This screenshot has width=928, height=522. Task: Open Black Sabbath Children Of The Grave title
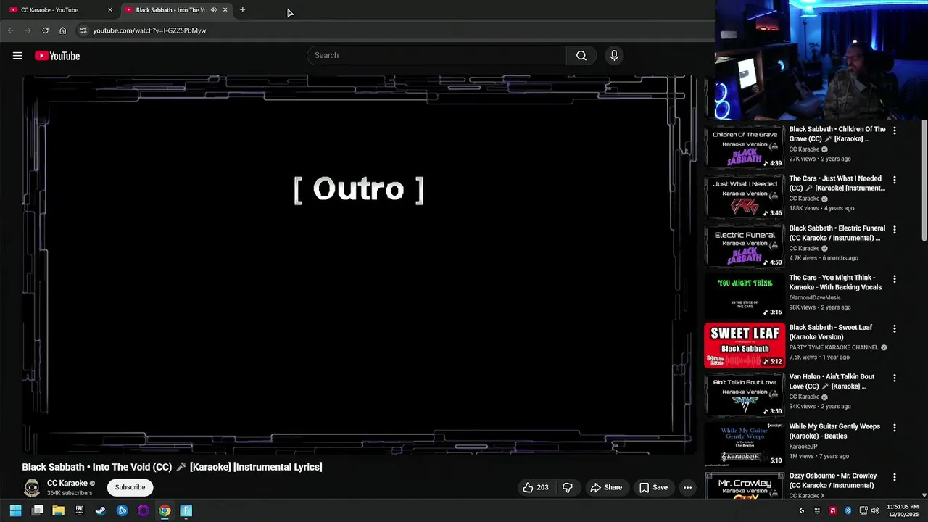(837, 134)
